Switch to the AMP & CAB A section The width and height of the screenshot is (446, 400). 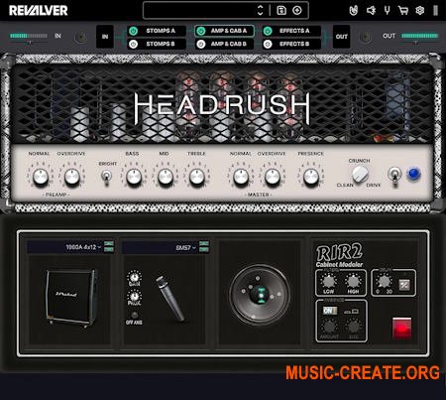(229, 31)
